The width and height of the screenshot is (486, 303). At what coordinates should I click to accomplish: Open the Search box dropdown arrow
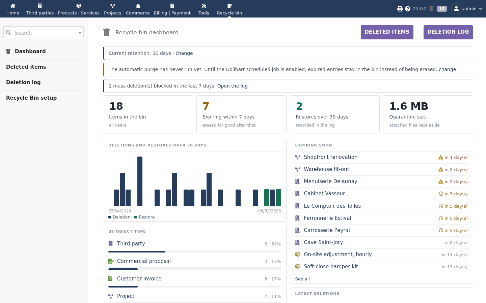tap(80, 33)
